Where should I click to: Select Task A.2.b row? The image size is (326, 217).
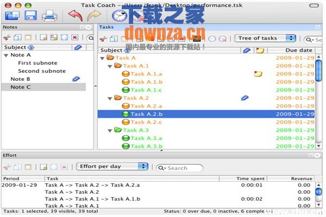point(206,114)
